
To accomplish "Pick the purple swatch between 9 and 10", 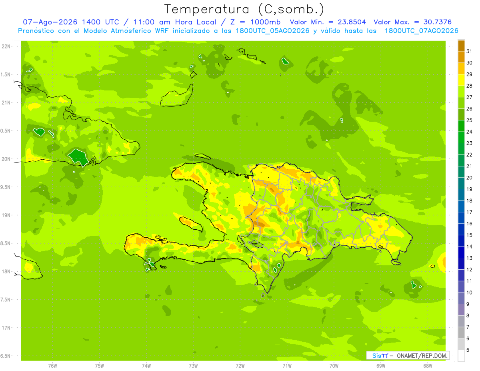I will 461,298.
